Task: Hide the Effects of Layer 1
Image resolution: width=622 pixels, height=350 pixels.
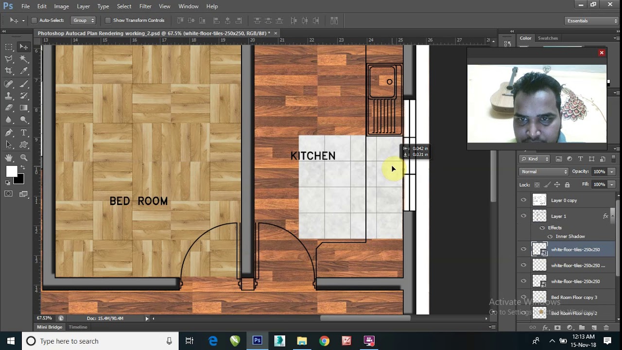Action: [542, 227]
